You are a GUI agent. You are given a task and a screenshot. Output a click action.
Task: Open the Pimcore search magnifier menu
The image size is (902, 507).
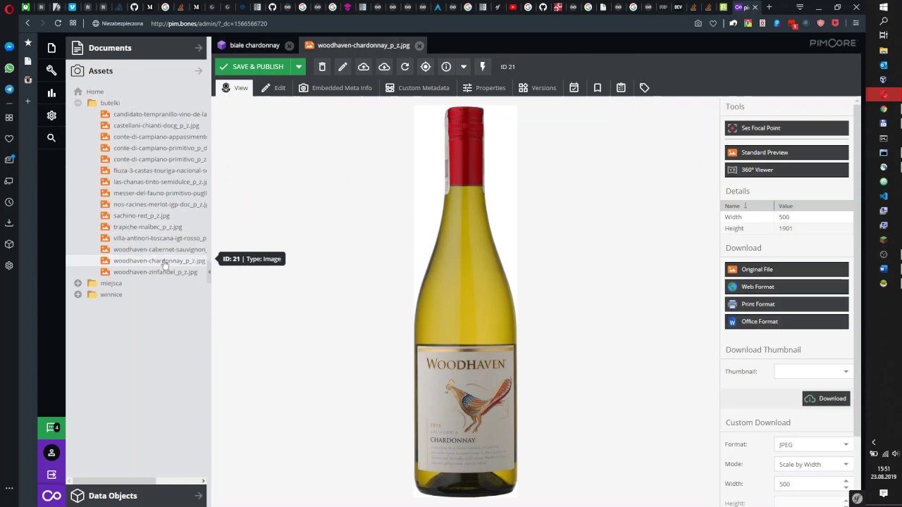(51, 138)
